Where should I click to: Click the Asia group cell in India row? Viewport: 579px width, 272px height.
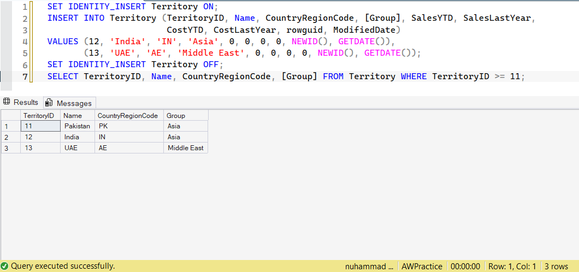pos(186,137)
